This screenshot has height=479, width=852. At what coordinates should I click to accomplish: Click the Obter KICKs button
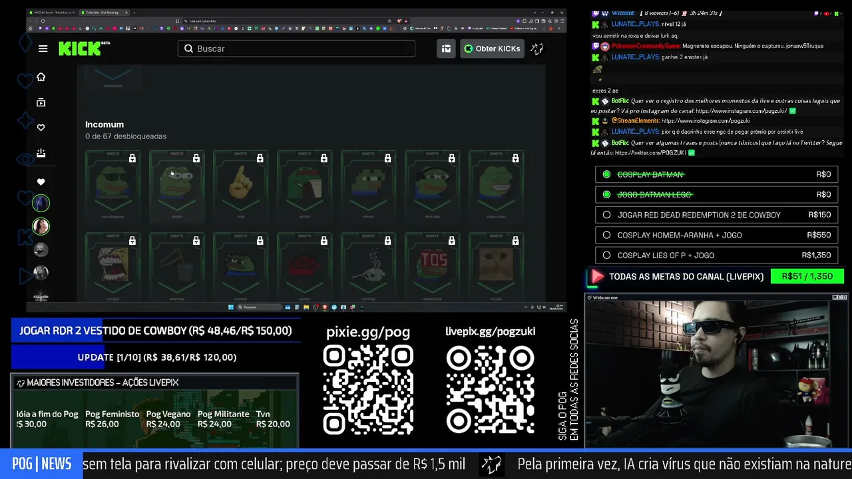[x=492, y=49]
